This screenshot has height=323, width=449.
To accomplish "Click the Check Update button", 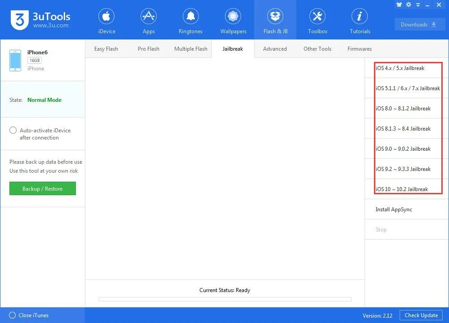I will tap(421, 315).
